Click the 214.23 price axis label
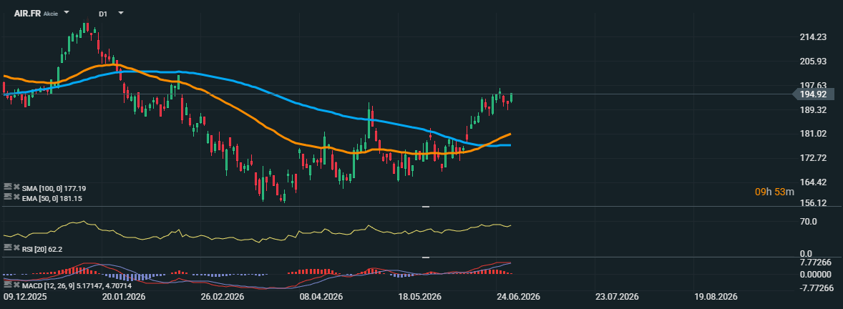This screenshot has height=309, width=843. (813, 37)
